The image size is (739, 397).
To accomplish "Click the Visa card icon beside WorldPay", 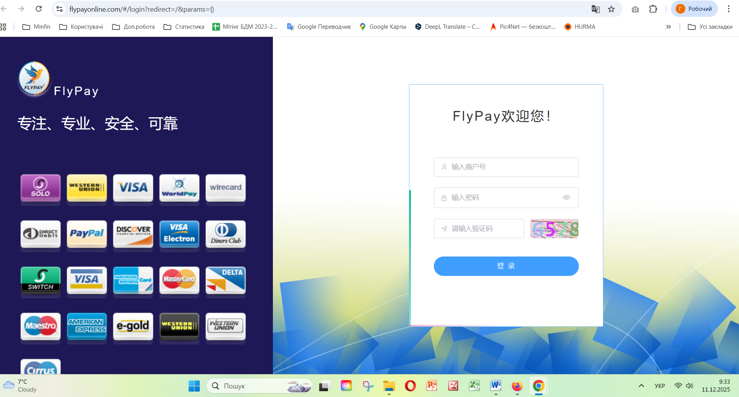I will (133, 188).
